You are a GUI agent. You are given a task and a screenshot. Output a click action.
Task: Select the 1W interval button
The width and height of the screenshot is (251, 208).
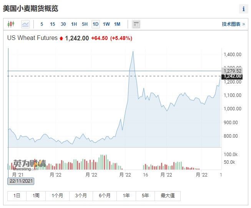[x=106, y=24]
